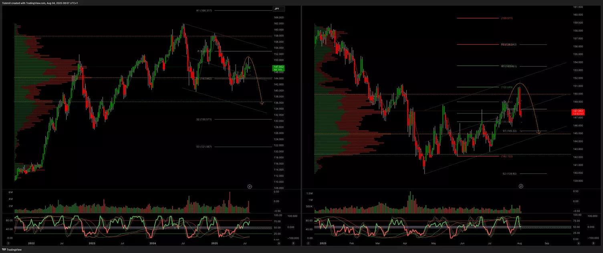Click the lightning bolt icon on left chart
Screen dimensions: 603x253
250,186
